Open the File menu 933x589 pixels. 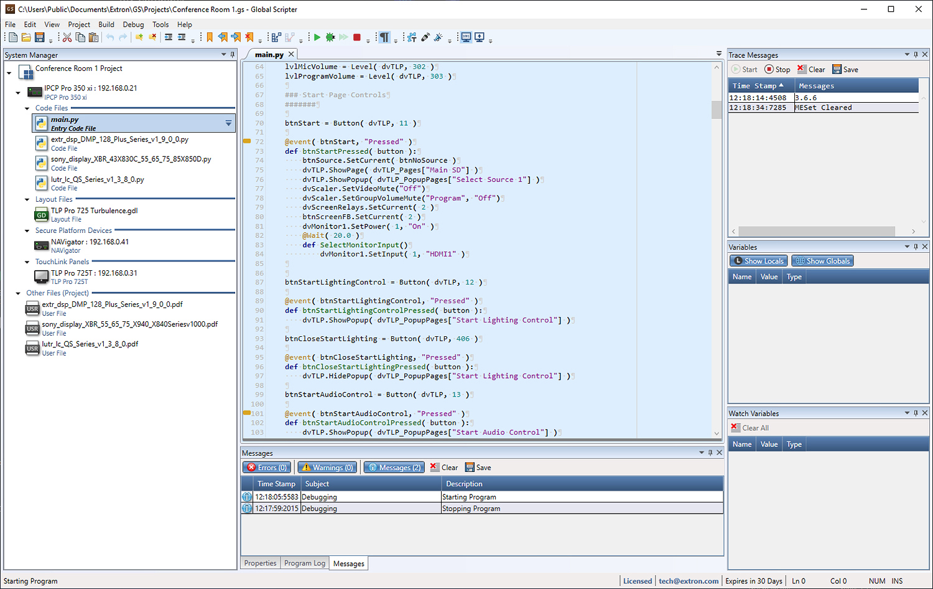point(11,25)
